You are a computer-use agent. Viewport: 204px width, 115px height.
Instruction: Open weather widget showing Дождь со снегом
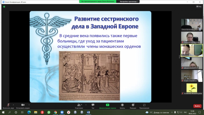click(x=157, y=112)
